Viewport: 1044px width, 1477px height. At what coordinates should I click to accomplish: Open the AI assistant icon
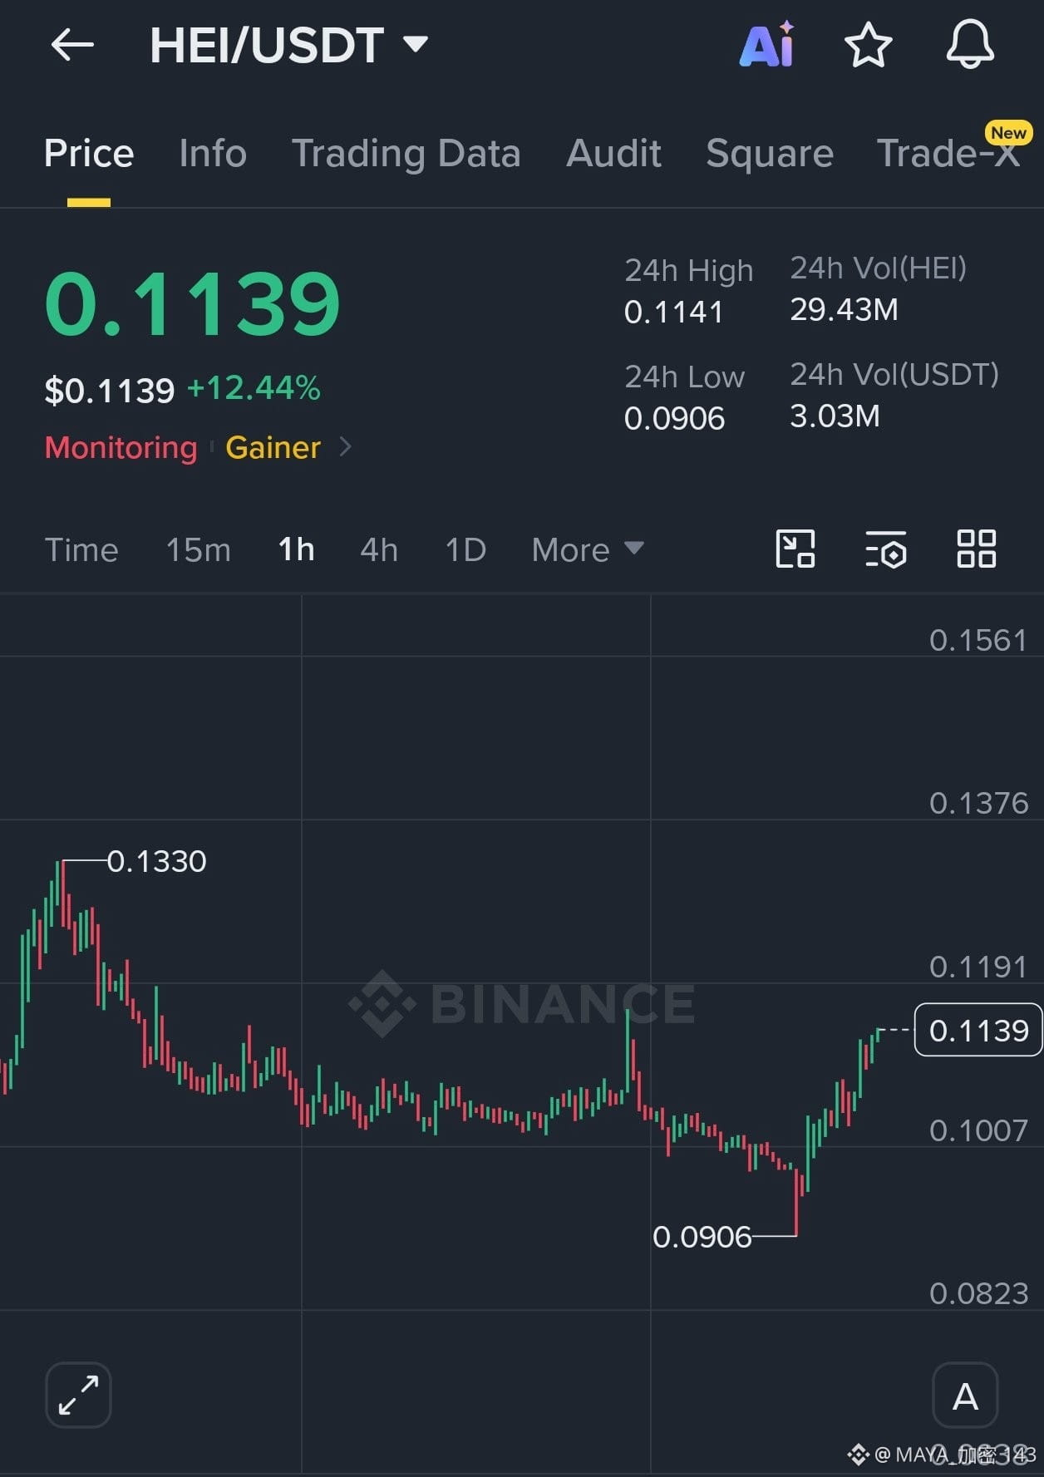[x=767, y=45]
